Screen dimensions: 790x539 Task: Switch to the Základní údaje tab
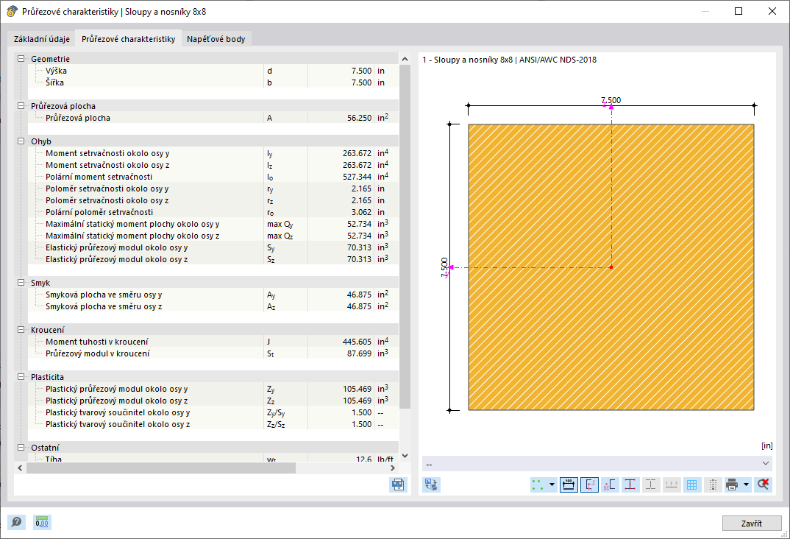click(x=42, y=39)
